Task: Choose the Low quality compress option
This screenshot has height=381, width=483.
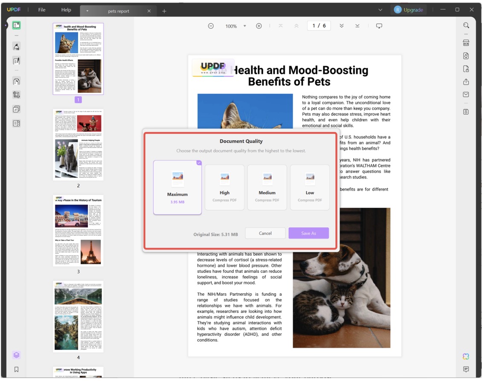Action: click(x=310, y=188)
